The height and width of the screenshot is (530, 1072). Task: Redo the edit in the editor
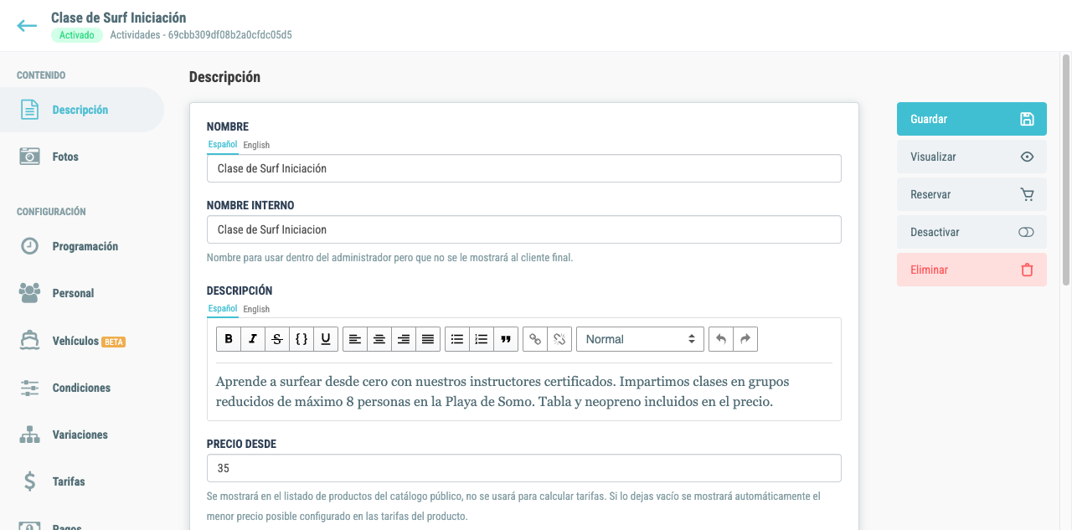click(x=745, y=339)
